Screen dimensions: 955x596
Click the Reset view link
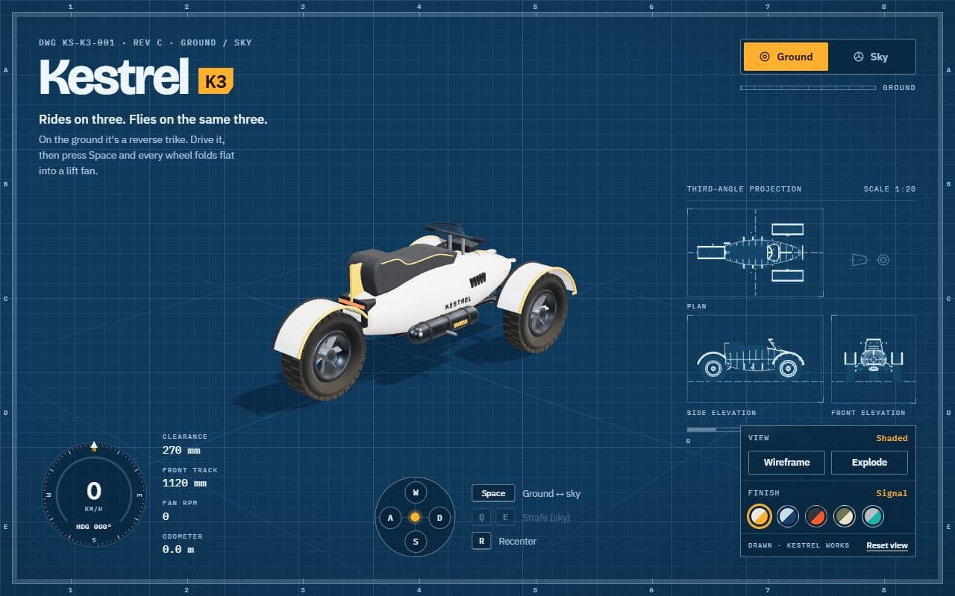pyautogui.click(x=887, y=545)
